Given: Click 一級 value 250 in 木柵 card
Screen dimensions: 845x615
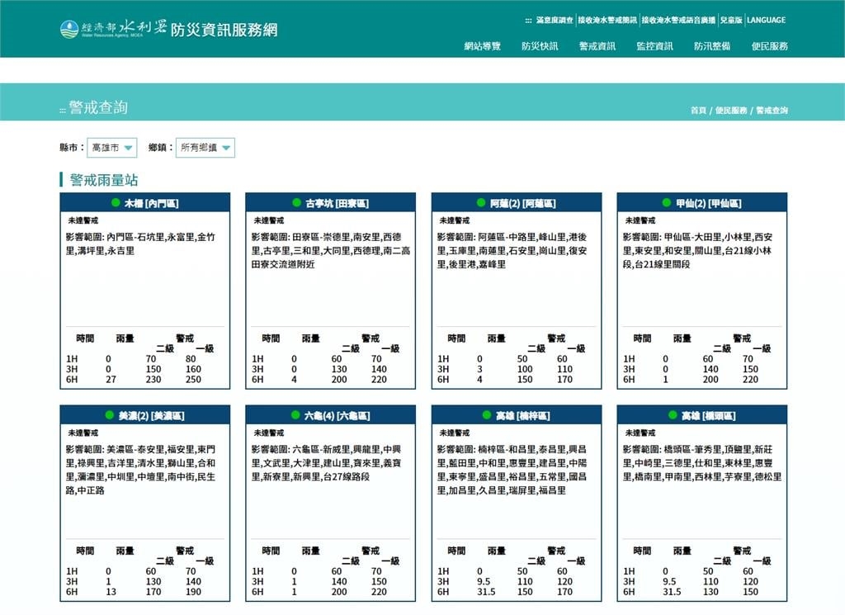Looking at the screenshot, I should [193, 380].
